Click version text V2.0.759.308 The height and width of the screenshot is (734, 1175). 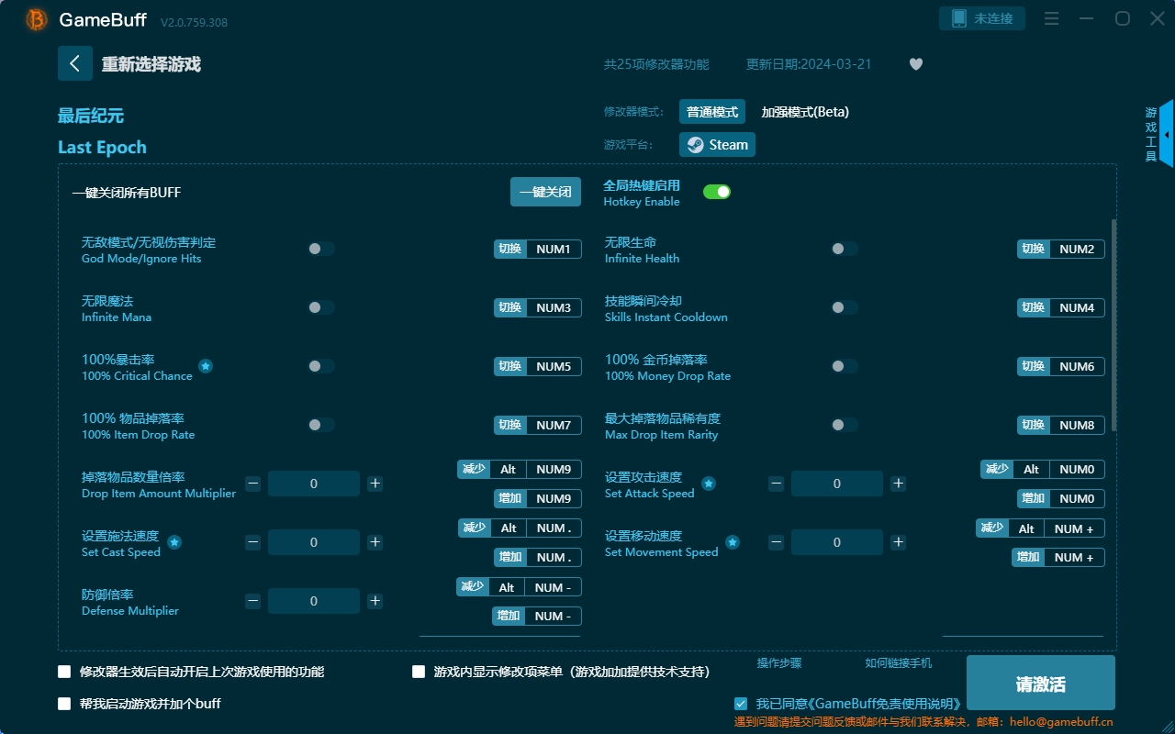[x=194, y=22]
